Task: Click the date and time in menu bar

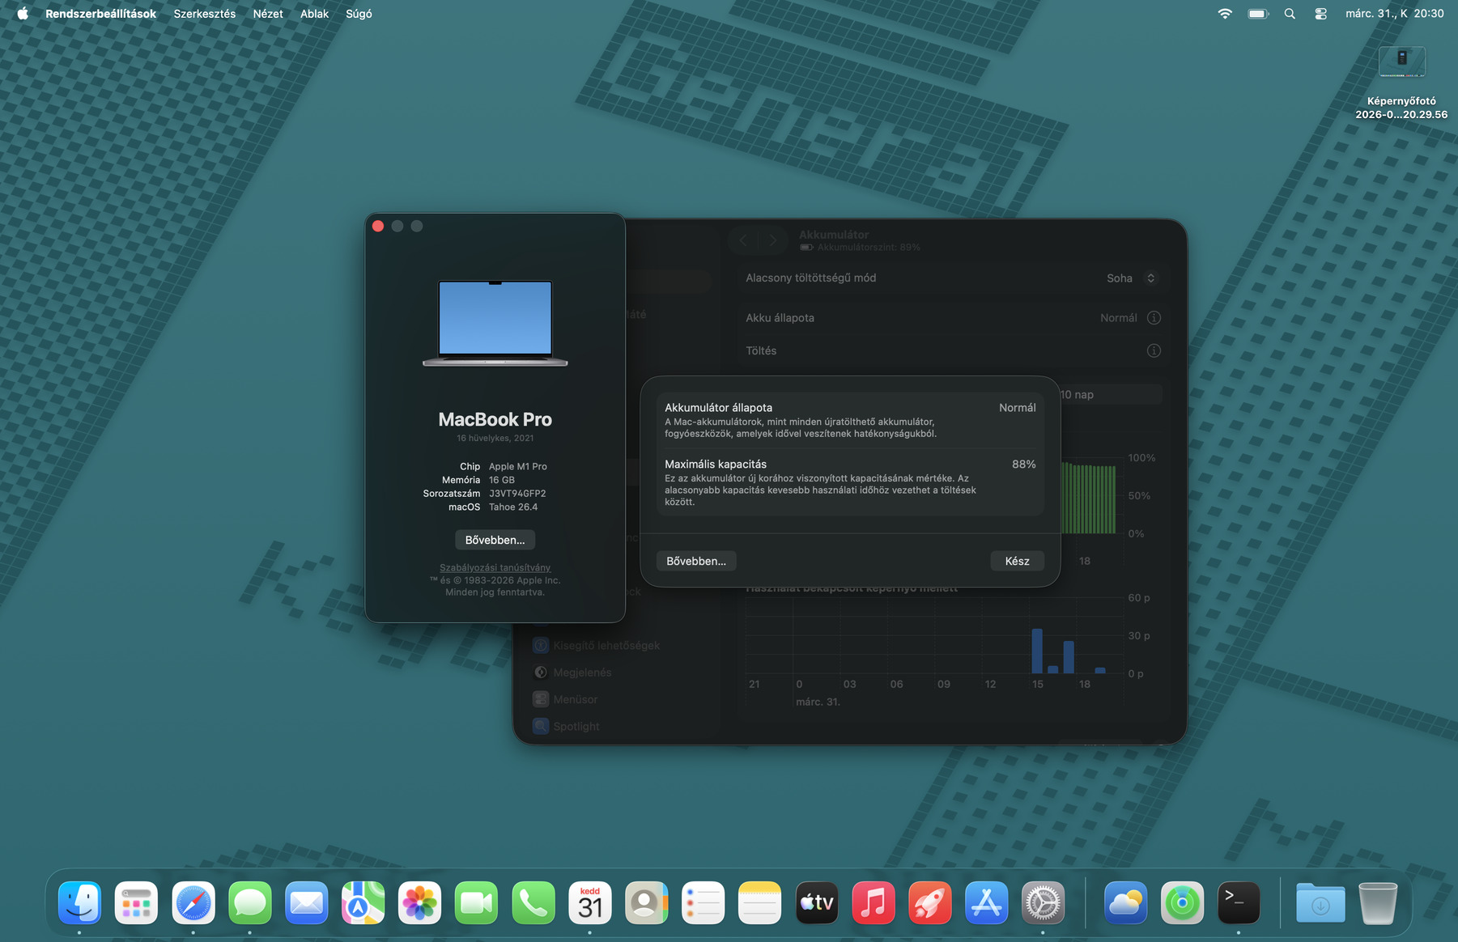Action: click(x=1394, y=14)
